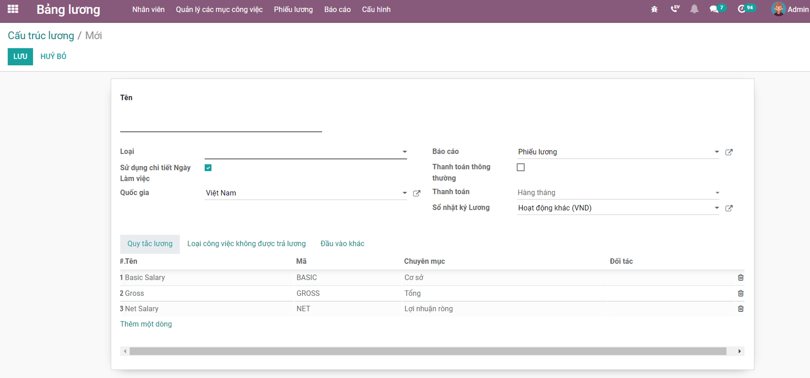The height and width of the screenshot is (378, 810).
Task: Sort by the Mã column header
Action: point(301,261)
